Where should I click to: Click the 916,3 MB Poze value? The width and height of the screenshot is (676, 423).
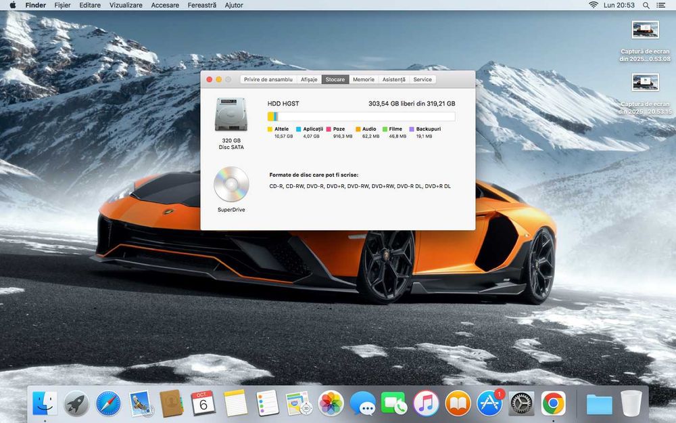coord(343,137)
